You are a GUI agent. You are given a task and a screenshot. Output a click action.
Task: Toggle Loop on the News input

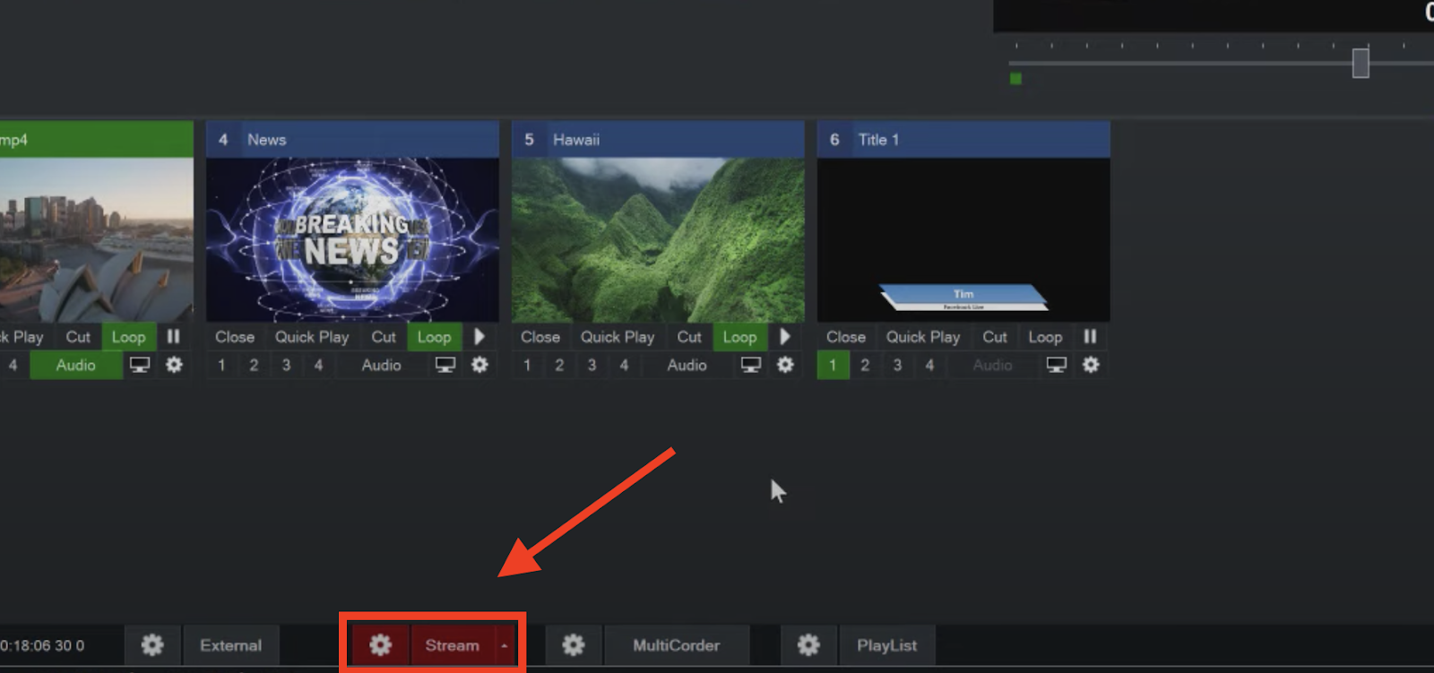pos(435,337)
